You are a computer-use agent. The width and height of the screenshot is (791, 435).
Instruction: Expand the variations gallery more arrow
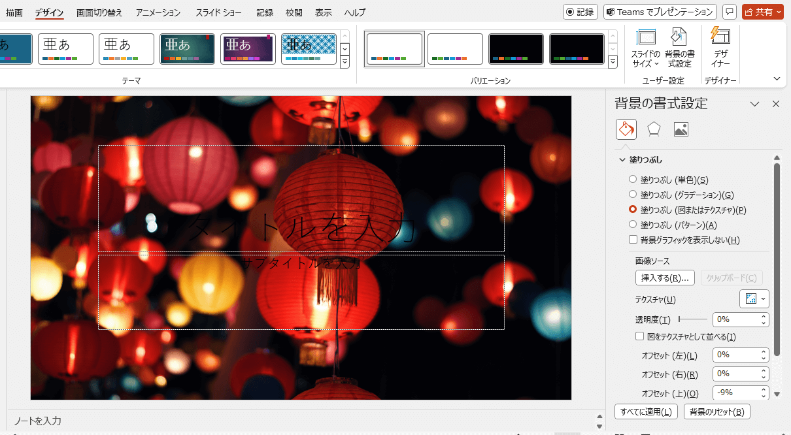(x=613, y=61)
